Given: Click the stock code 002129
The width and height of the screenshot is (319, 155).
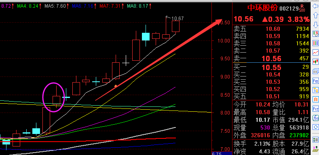Looking at the screenshot, I should pyautogui.click(x=289, y=9).
